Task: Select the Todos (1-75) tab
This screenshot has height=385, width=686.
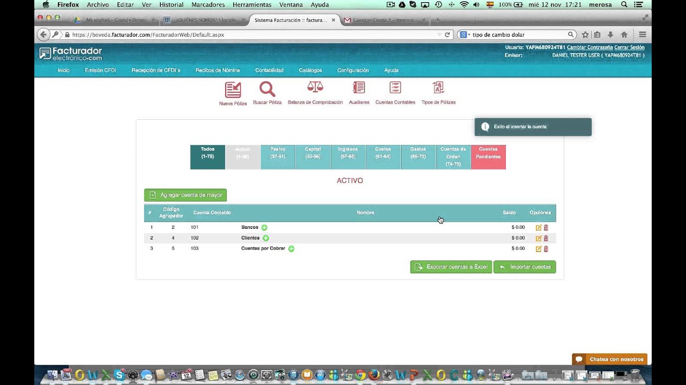Action: tap(207, 157)
